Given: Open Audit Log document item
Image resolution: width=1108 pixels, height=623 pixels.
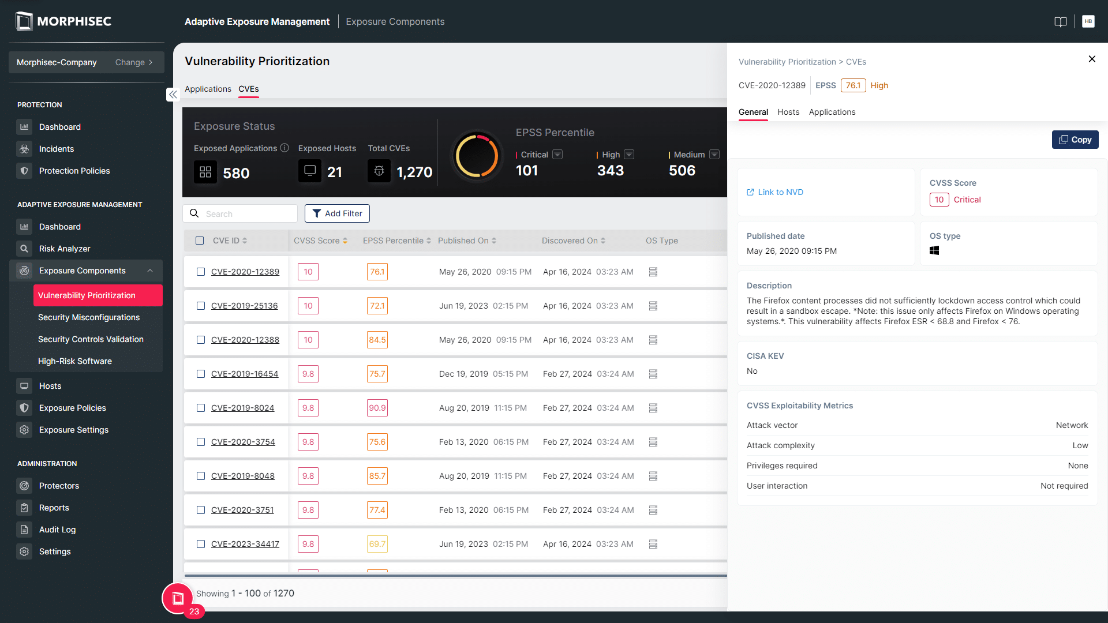Looking at the screenshot, I should coord(57,530).
